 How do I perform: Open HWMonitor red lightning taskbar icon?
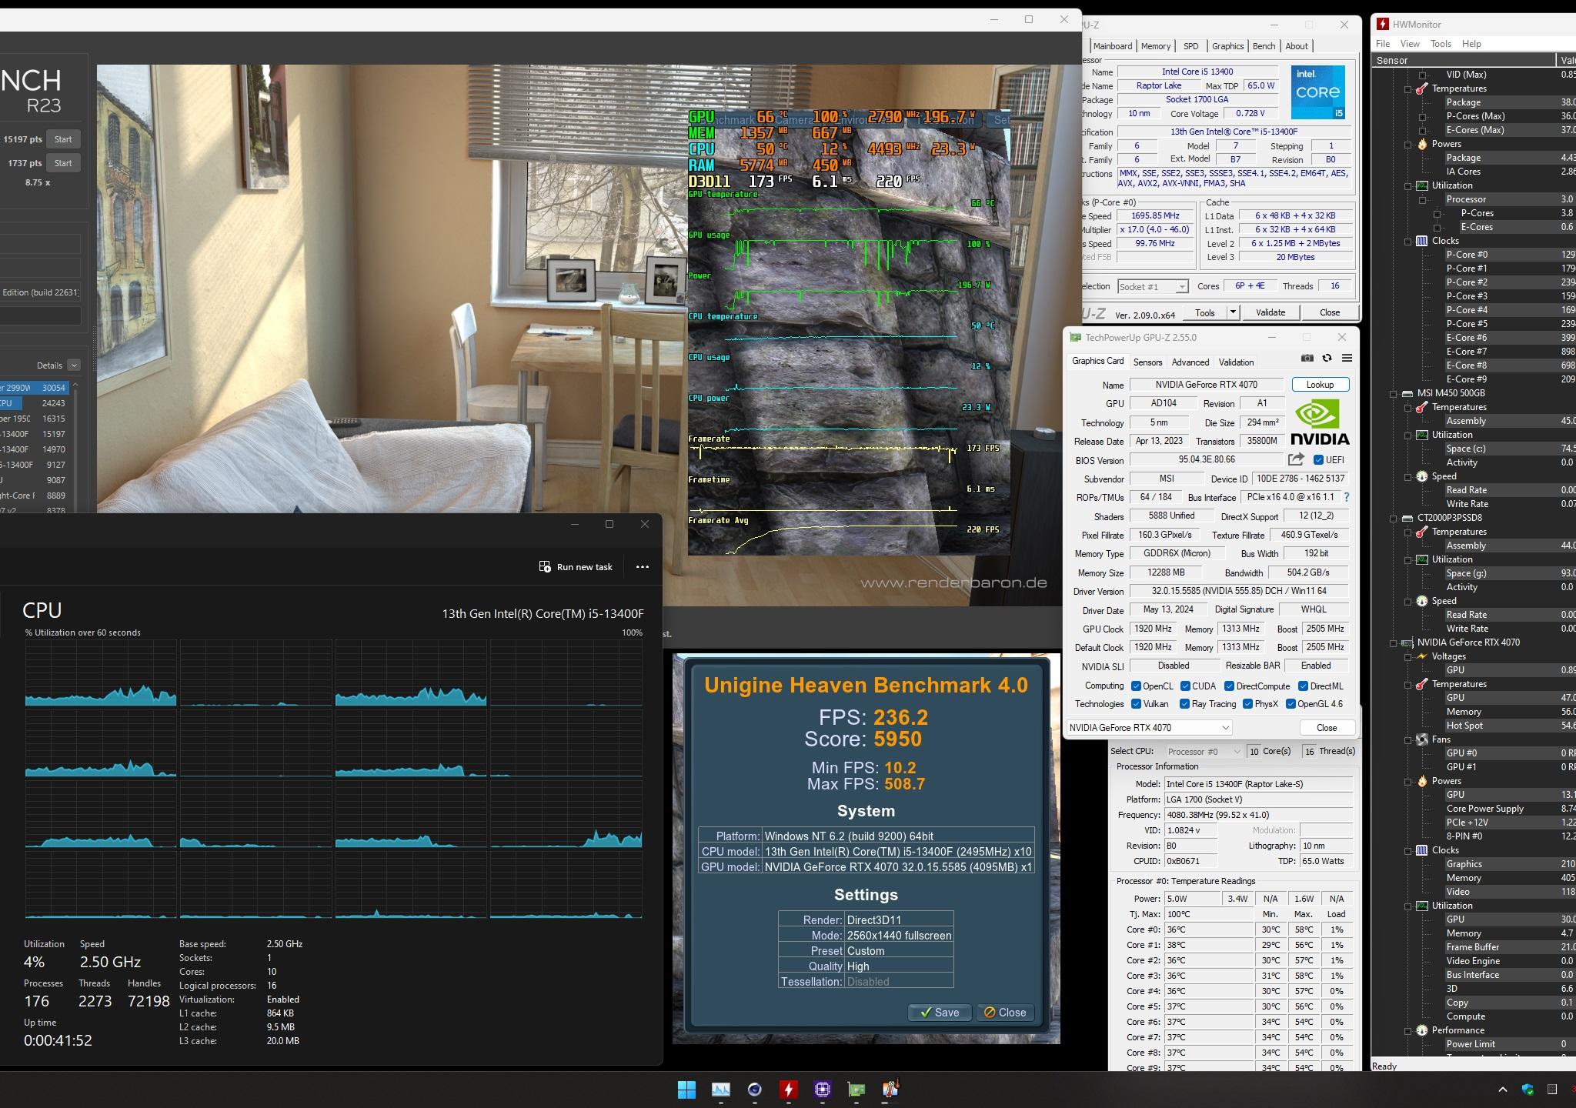click(789, 1090)
